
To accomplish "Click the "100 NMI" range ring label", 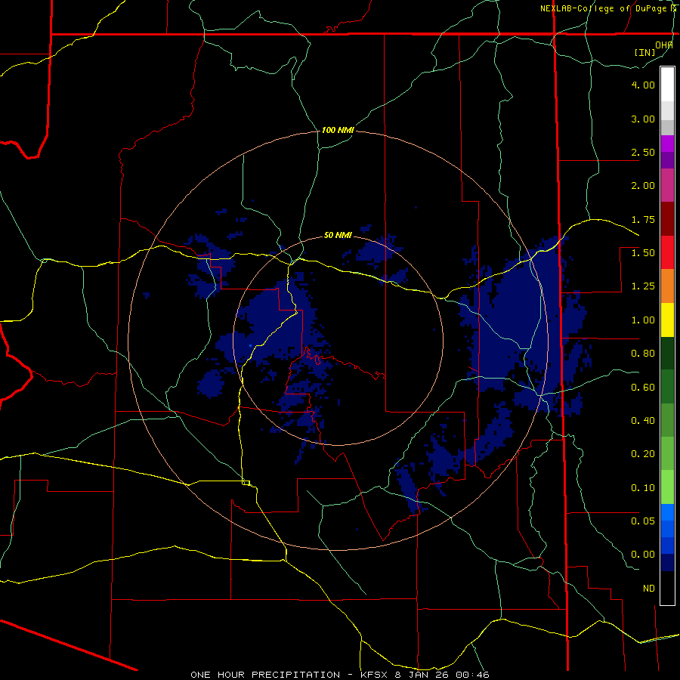I will coord(338,130).
